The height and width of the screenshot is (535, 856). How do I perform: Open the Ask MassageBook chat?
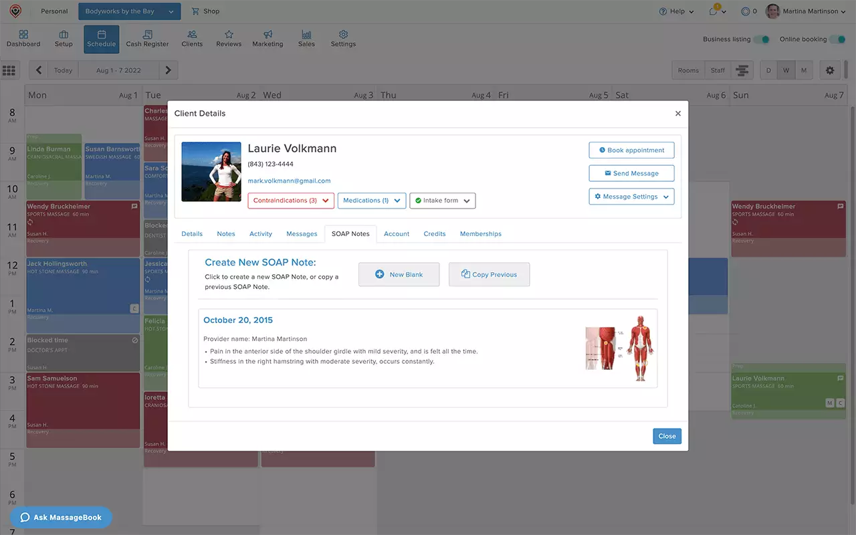(61, 517)
